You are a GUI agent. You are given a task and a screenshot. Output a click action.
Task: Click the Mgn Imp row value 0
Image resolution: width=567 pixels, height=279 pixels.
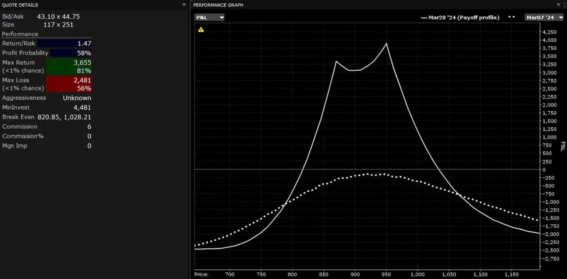point(89,146)
